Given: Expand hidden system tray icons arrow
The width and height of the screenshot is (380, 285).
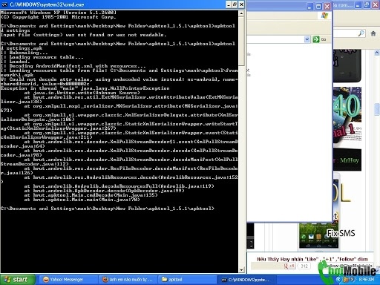Looking at the screenshot, I should tap(338, 280).
